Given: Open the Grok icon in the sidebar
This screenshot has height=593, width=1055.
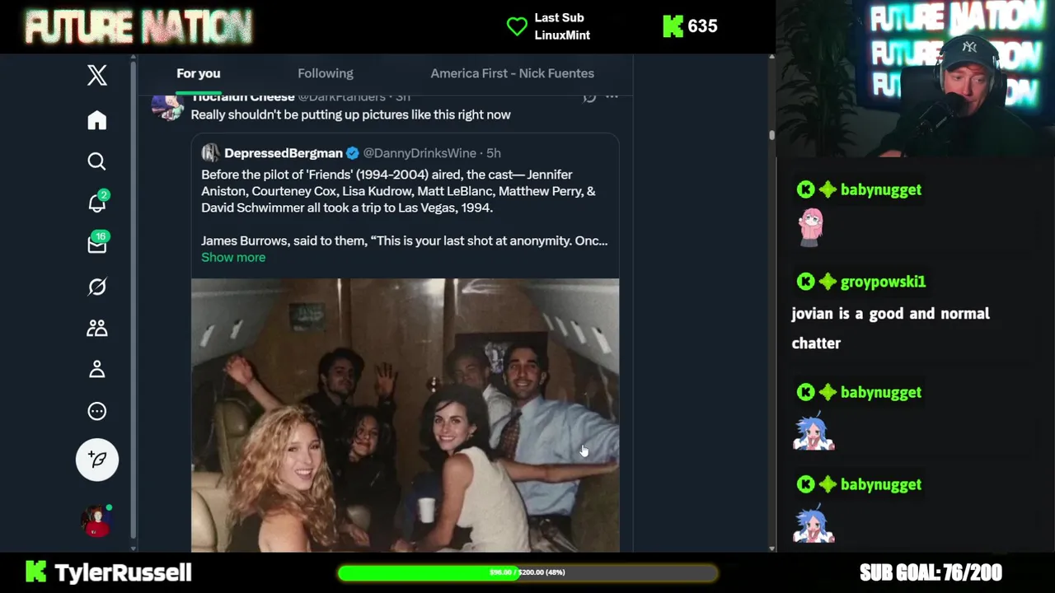Looking at the screenshot, I should click(x=97, y=287).
